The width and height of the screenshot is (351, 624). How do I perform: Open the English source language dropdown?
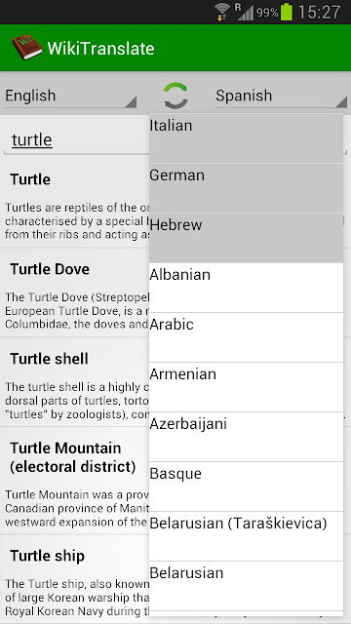click(70, 97)
